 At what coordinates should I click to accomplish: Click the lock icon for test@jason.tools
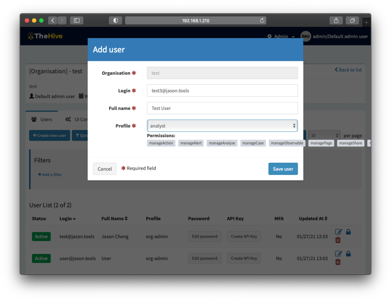[348, 231]
